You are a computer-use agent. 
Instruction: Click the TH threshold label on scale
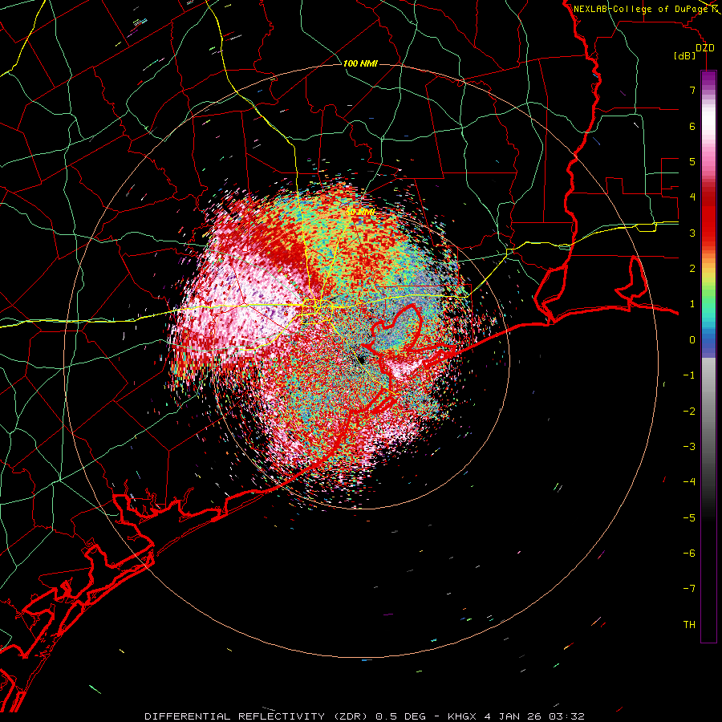click(x=689, y=625)
